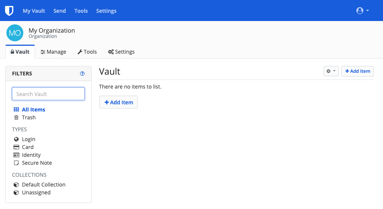This screenshot has width=383, height=209.
Task: Click the filters help question mark icon
Action: 82,74
